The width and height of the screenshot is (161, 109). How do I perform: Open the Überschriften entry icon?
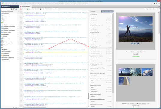coord(2,16)
